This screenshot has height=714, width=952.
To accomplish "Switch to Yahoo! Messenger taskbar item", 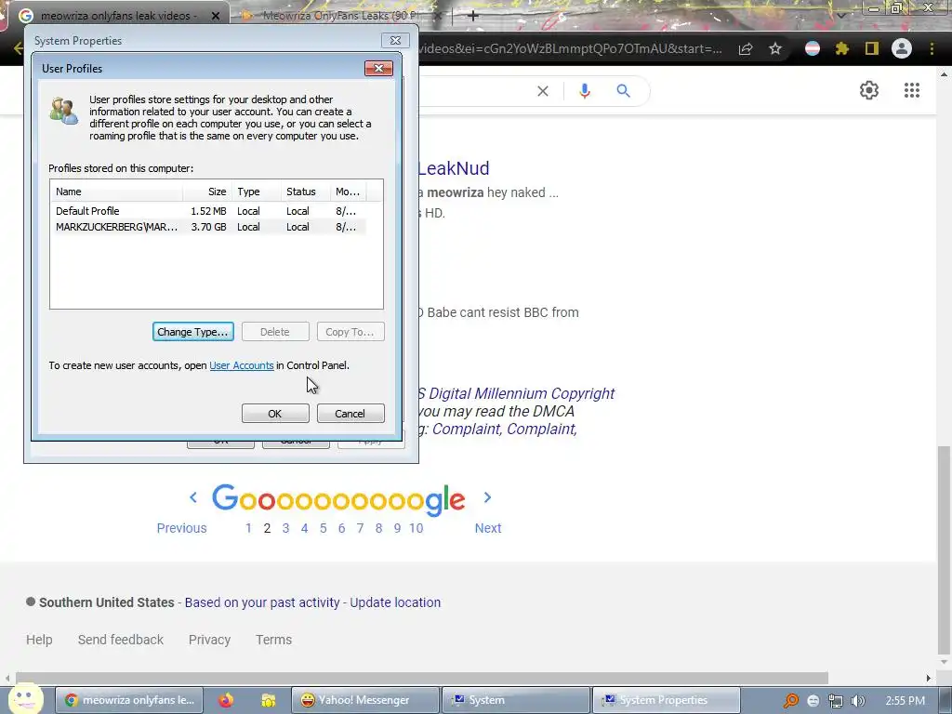I will click(x=364, y=700).
